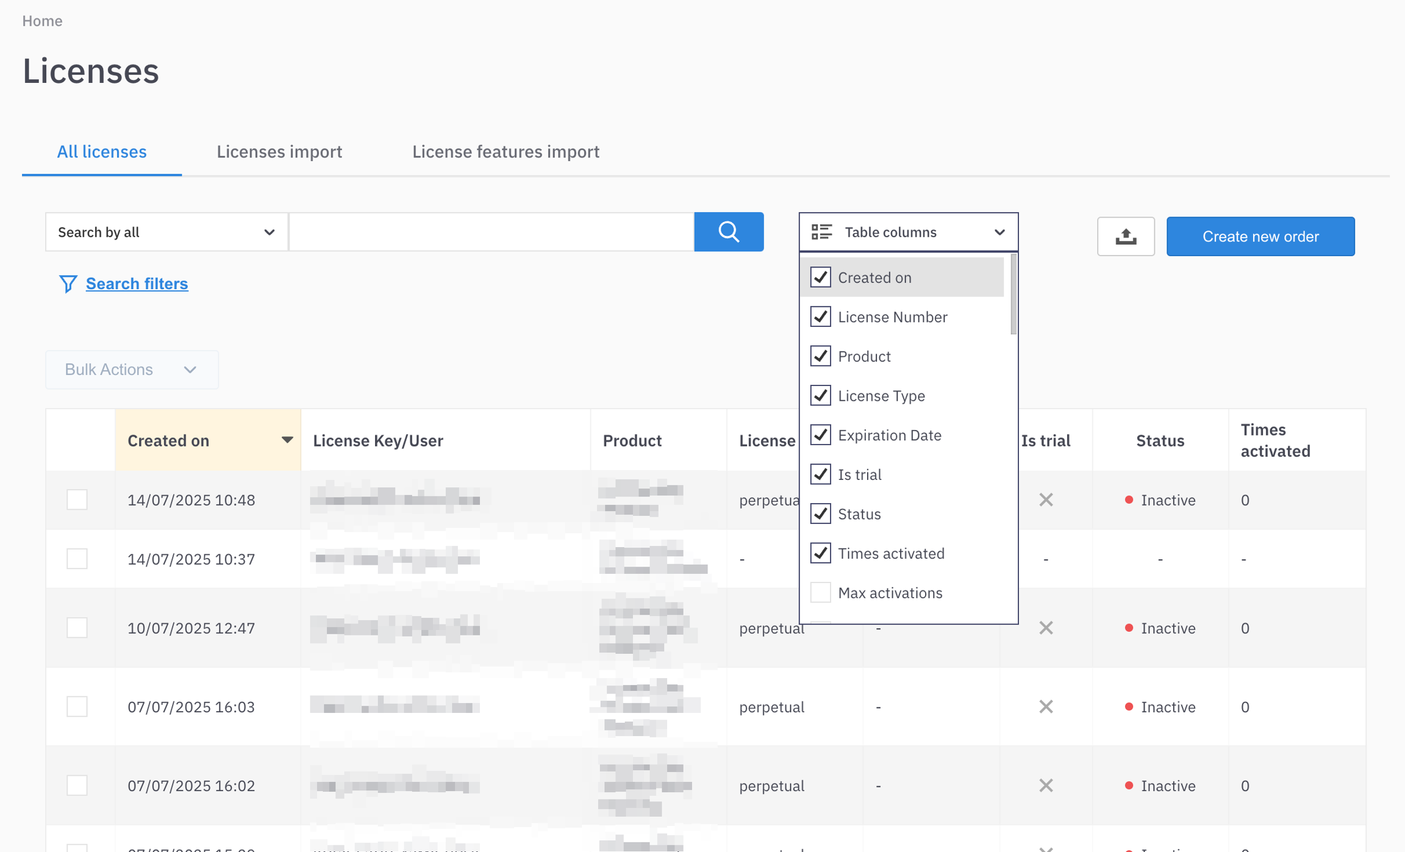Click the columns list scrollbar thumb
Viewport: 1405px width, 852px height.
tap(1013, 295)
